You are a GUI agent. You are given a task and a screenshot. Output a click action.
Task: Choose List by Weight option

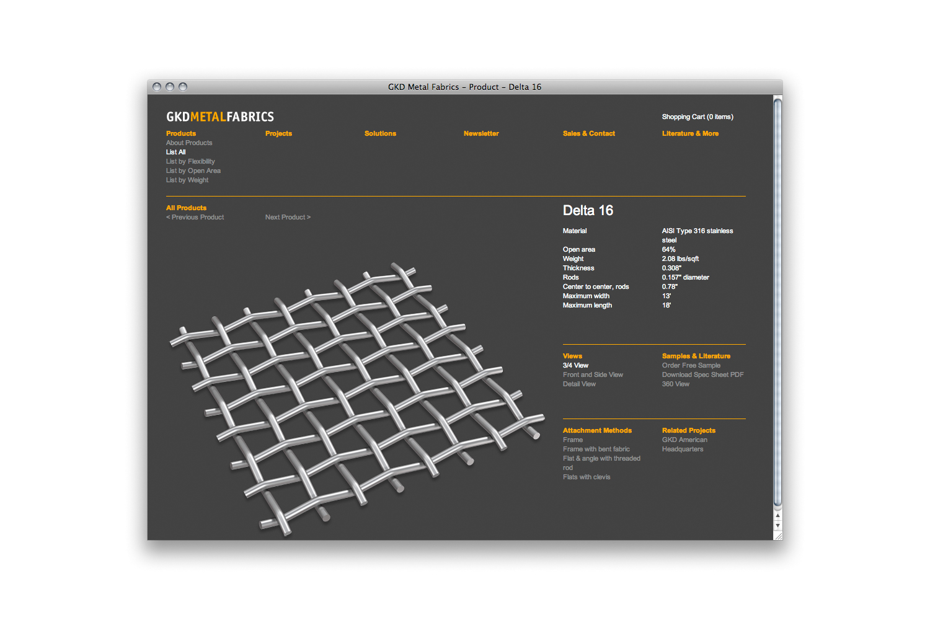click(187, 180)
